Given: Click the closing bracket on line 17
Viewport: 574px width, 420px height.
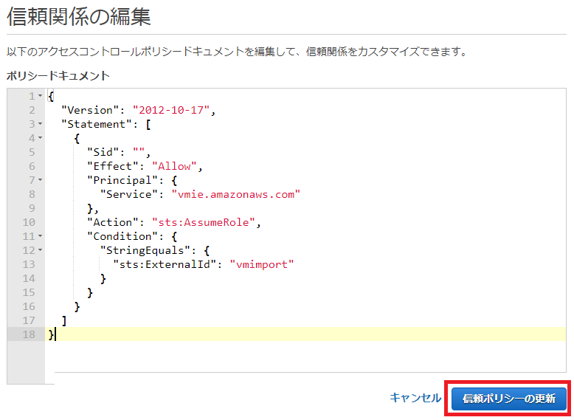Looking at the screenshot, I should tap(64, 321).
